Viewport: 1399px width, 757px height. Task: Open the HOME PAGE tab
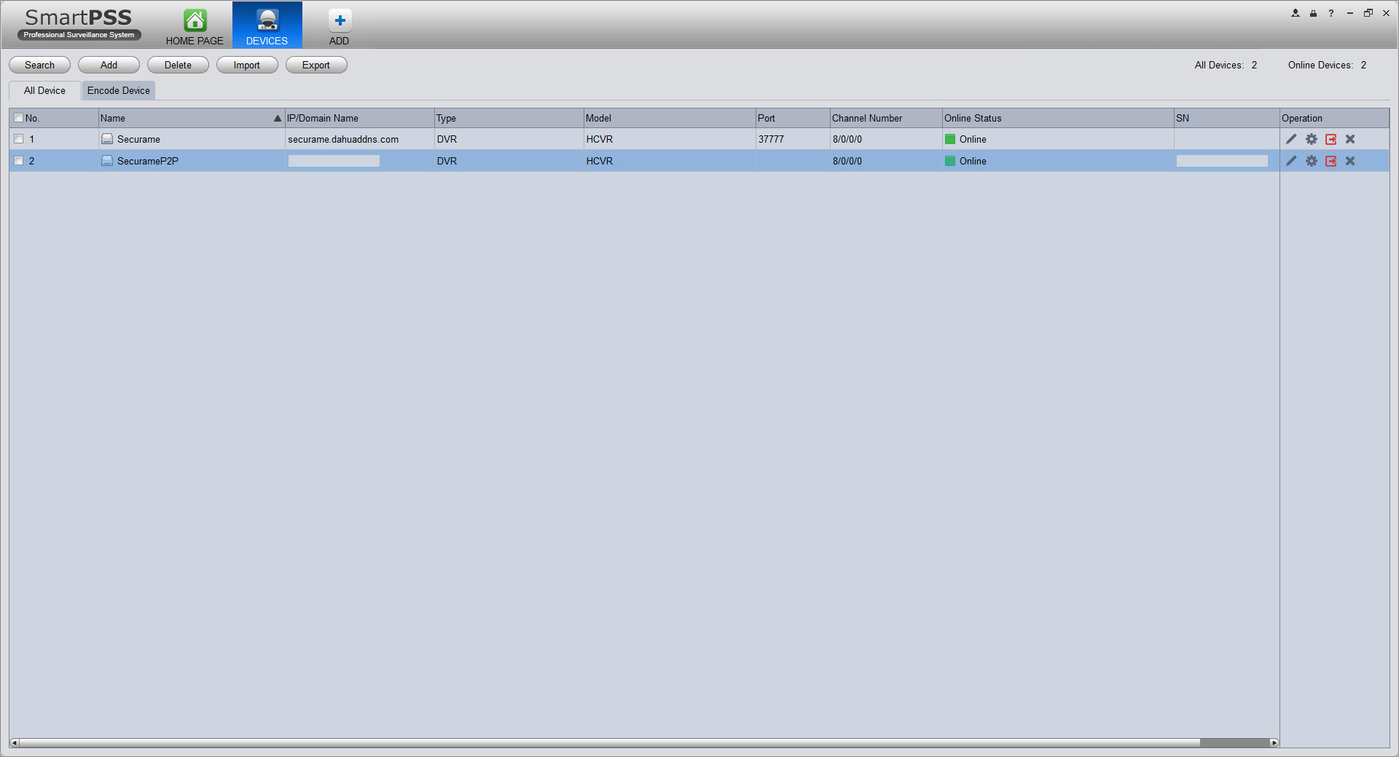(195, 26)
